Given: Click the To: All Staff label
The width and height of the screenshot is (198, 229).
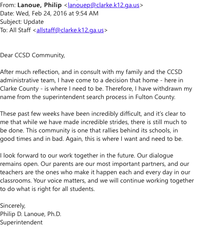Looking at the screenshot, I should [x=15, y=30].
